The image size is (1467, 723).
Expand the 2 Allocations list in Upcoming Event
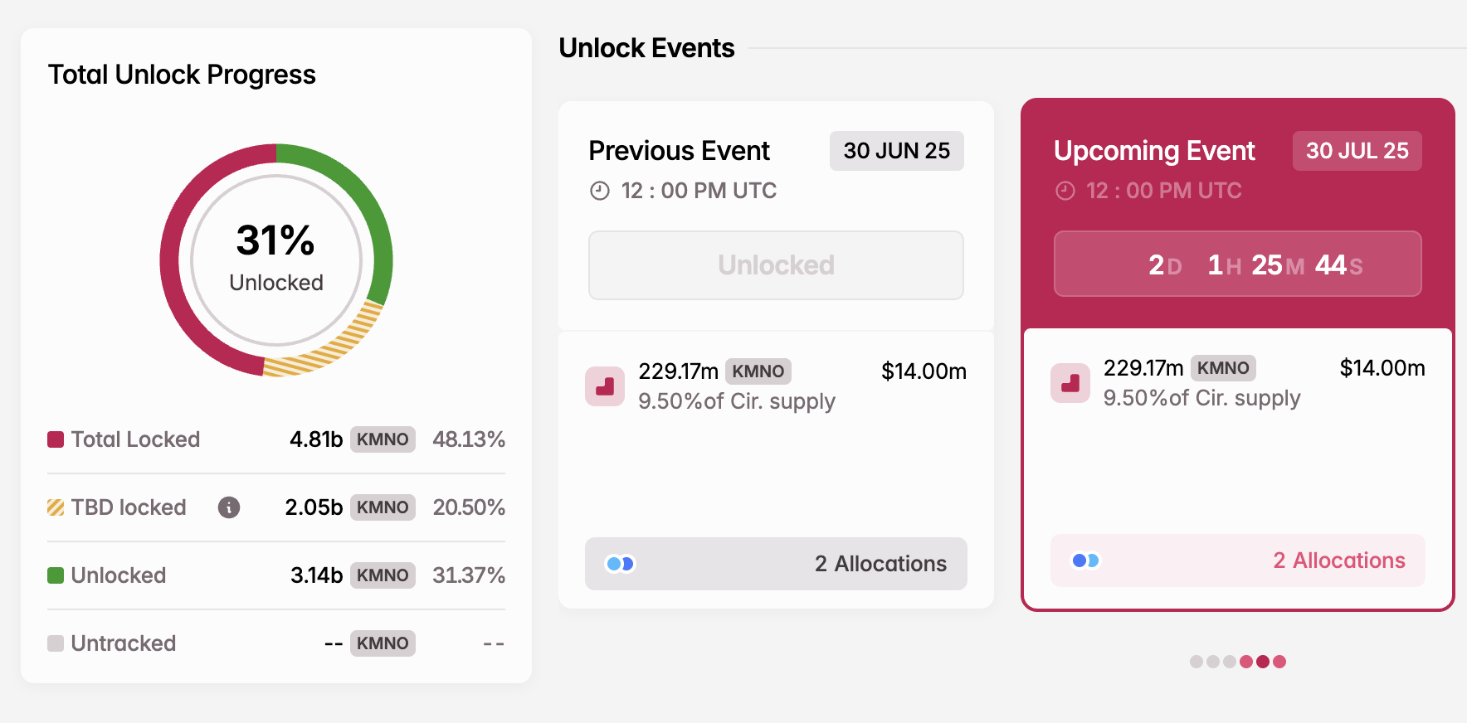click(x=1237, y=560)
